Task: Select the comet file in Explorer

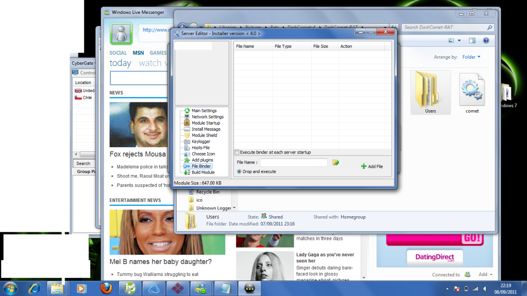Action: (472, 93)
